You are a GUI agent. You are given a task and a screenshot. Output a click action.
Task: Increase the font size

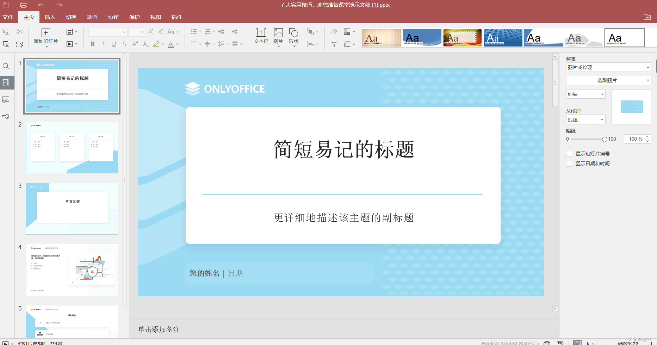tap(151, 32)
